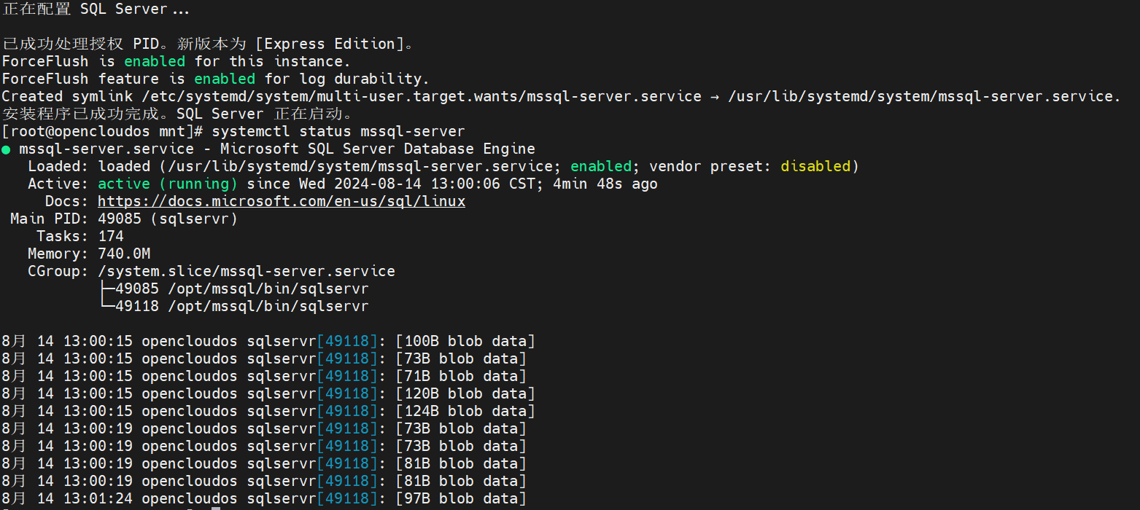Screen dimensions: 1140x510
Task: Click the [97B blob data] log entry
Action: coord(461,499)
